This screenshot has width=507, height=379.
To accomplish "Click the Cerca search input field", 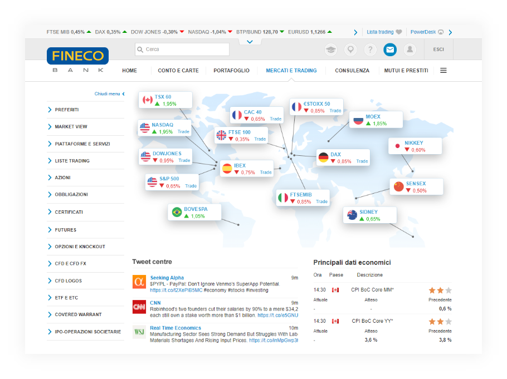I will click(x=182, y=50).
